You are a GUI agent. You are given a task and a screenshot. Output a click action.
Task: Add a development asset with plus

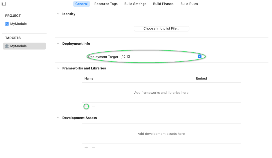(x=86, y=147)
